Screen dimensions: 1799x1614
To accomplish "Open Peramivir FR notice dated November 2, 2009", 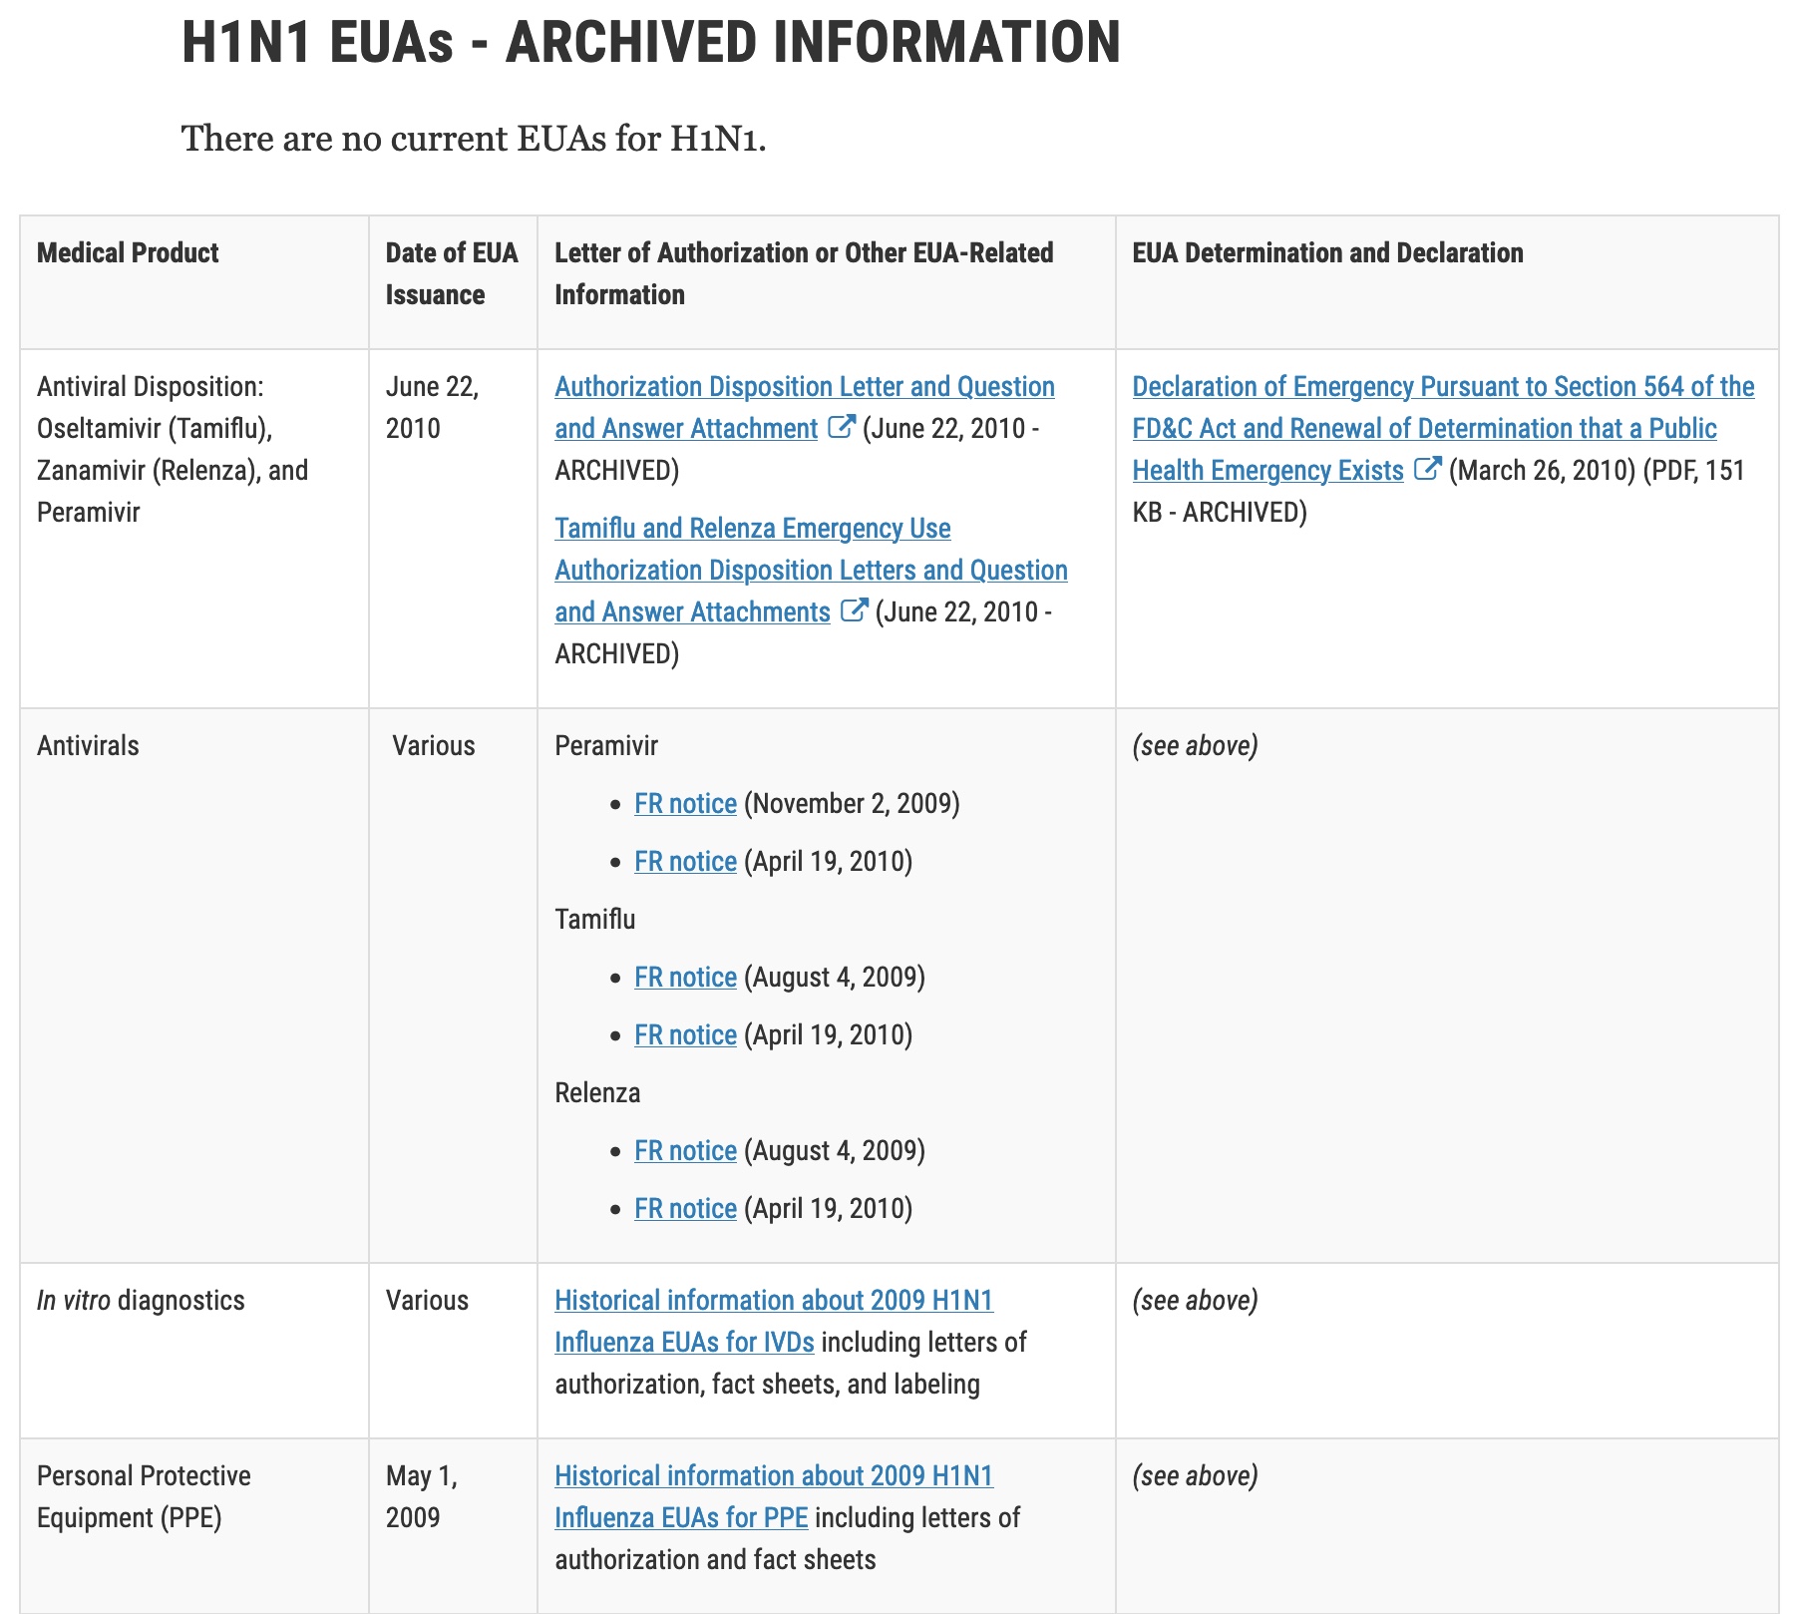I will click(x=685, y=804).
